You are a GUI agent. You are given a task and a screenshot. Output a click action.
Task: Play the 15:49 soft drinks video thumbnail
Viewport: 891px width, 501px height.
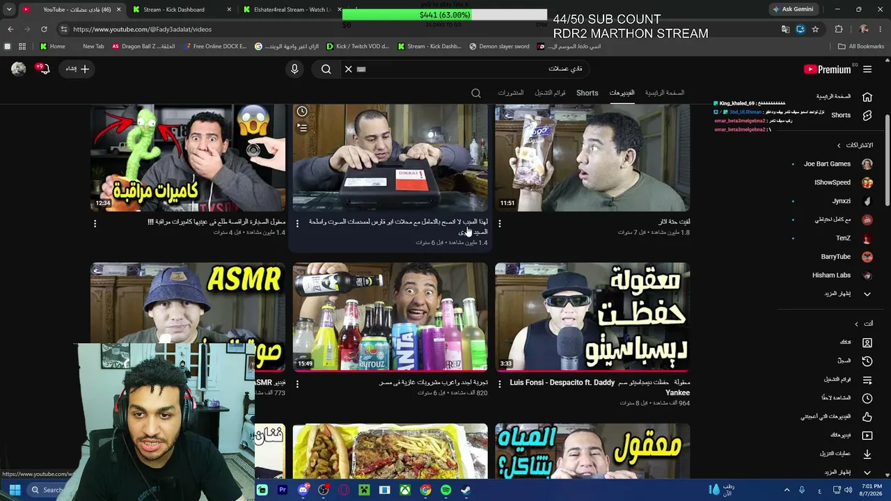[x=391, y=317]
